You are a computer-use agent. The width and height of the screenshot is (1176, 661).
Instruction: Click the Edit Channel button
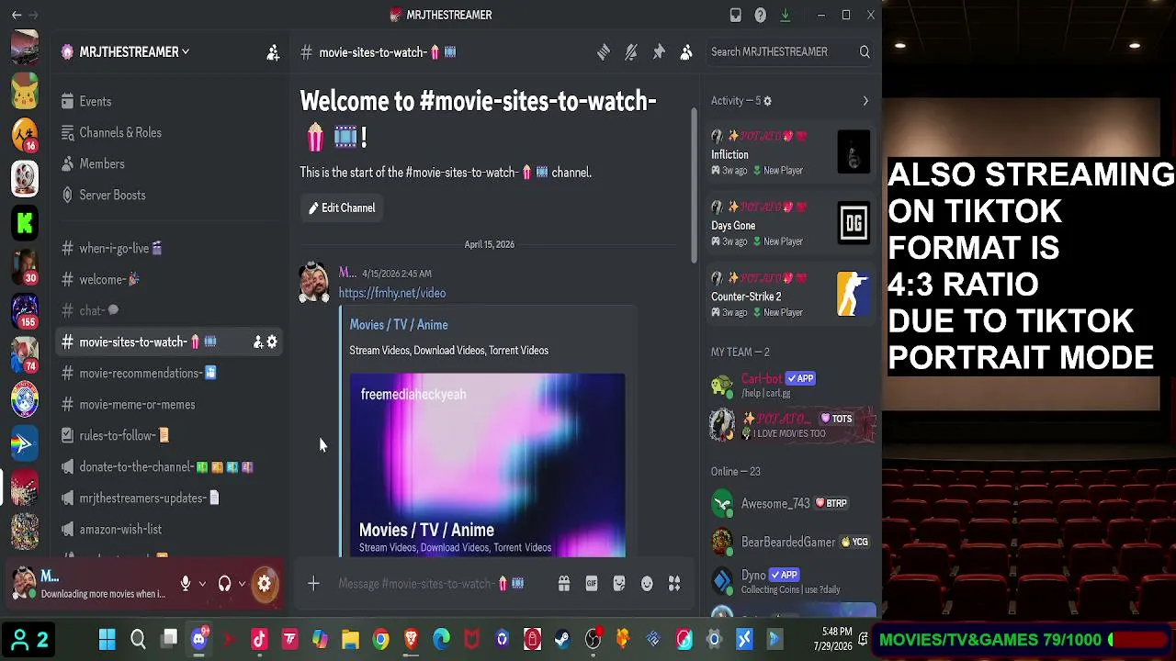[342, 208]
